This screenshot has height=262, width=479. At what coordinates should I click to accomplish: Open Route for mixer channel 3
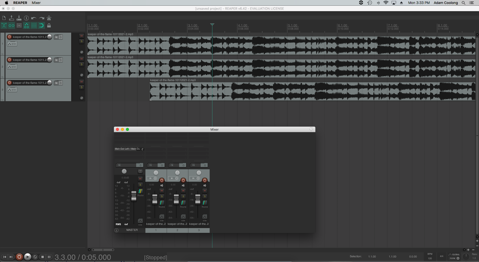pos(205,203)
